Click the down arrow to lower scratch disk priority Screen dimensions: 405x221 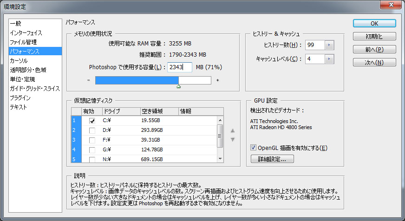point(233,139)
